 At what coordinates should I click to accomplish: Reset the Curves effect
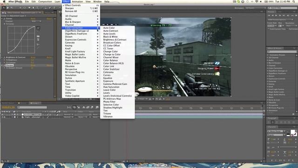click(x=33, y=19)
